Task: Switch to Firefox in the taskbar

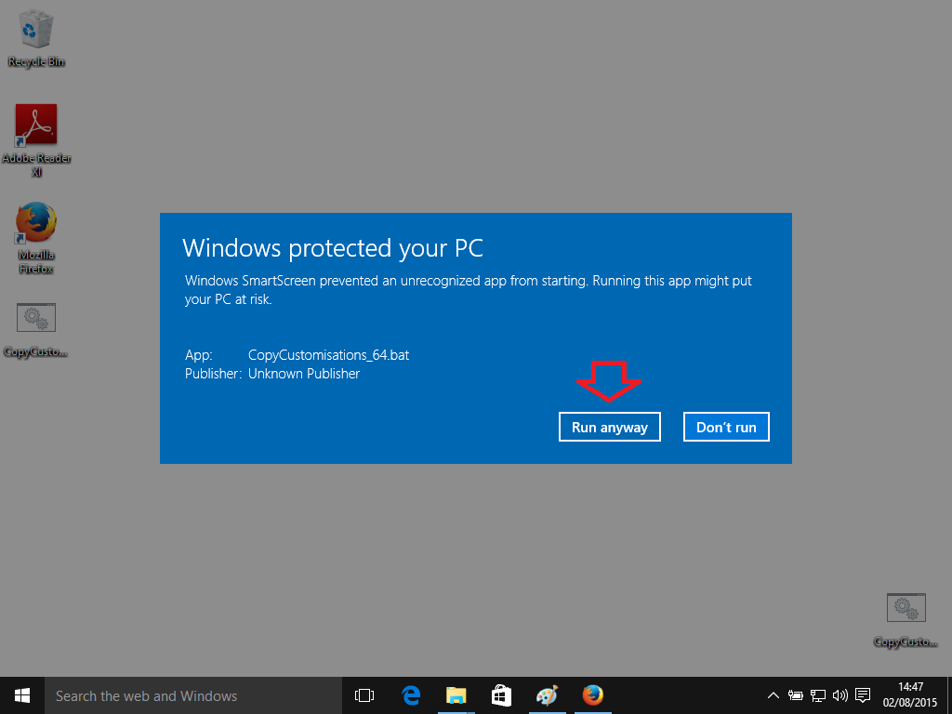Action: click(592, 695)
